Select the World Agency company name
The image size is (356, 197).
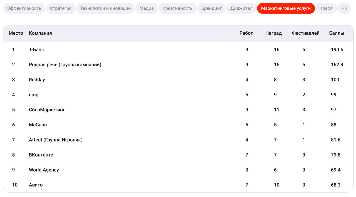pyautogui.click(x=44, y=170)
